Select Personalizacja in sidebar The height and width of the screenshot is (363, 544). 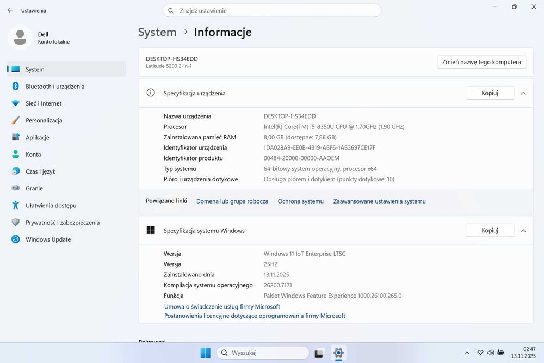click(x=66, y=120)
